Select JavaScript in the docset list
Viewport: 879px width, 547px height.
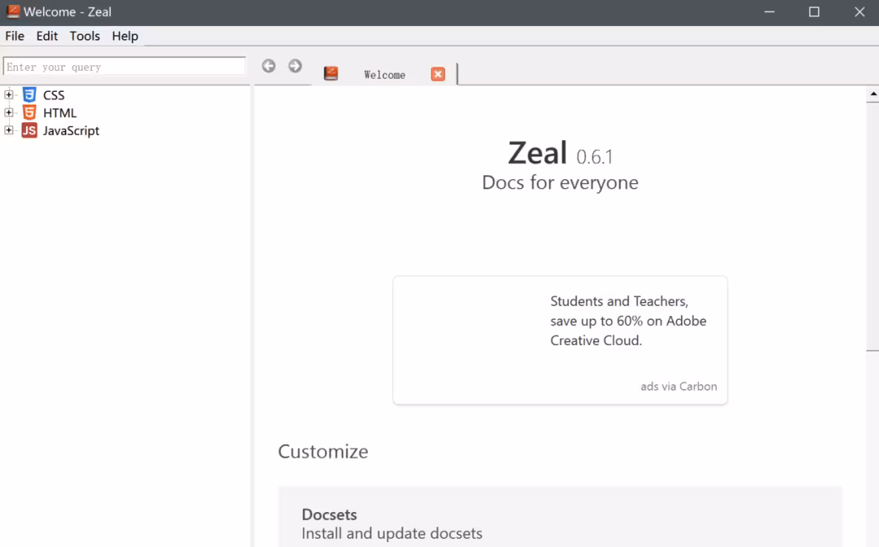pos(71,131)
